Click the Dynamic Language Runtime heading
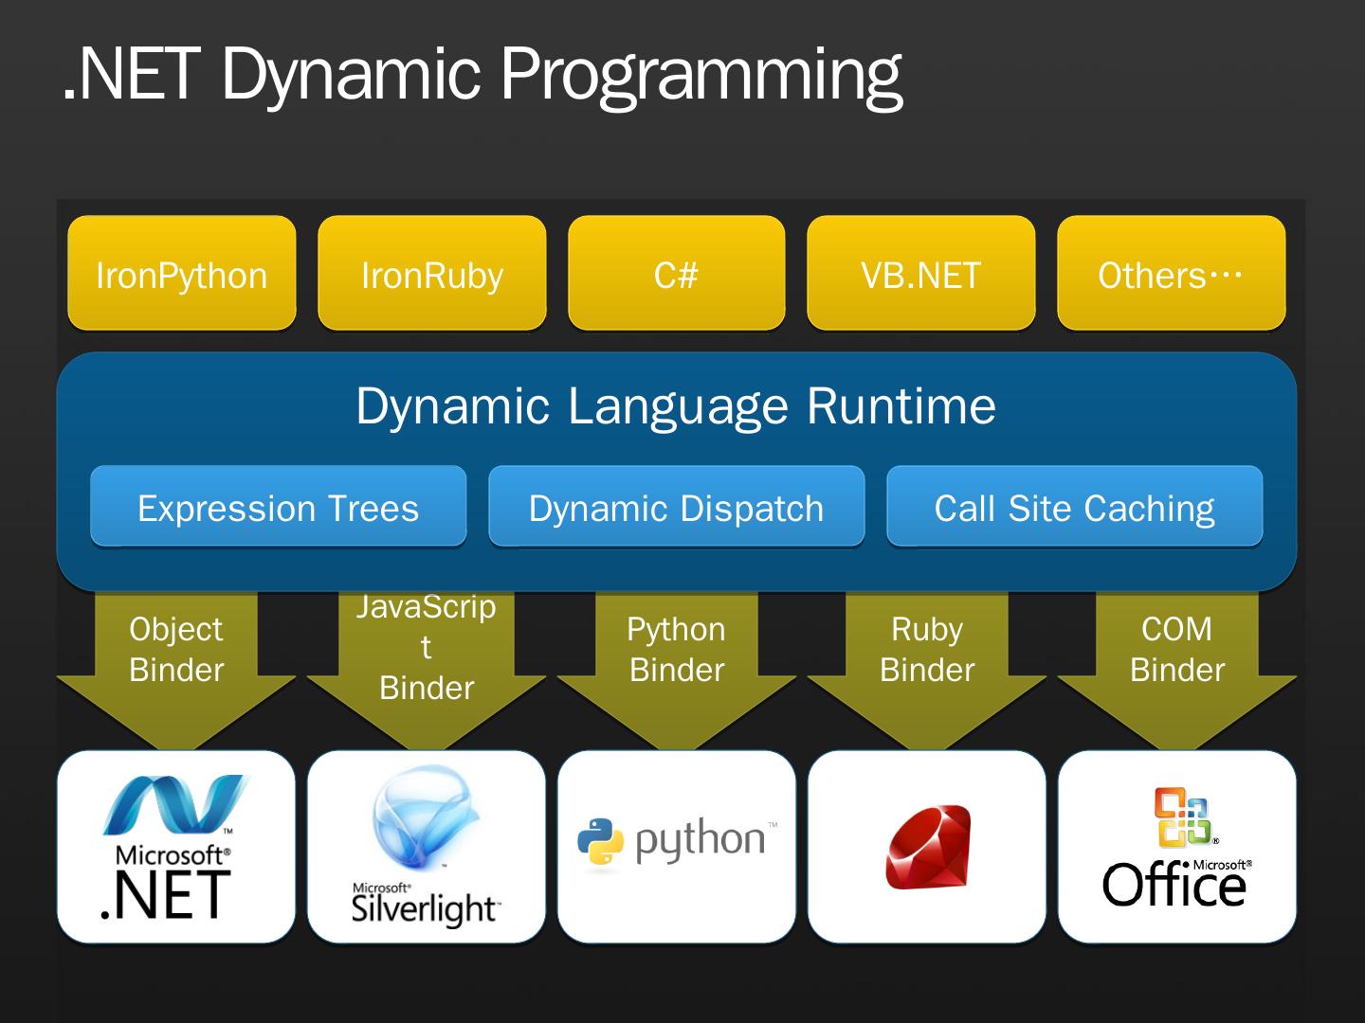 point(676,405)
